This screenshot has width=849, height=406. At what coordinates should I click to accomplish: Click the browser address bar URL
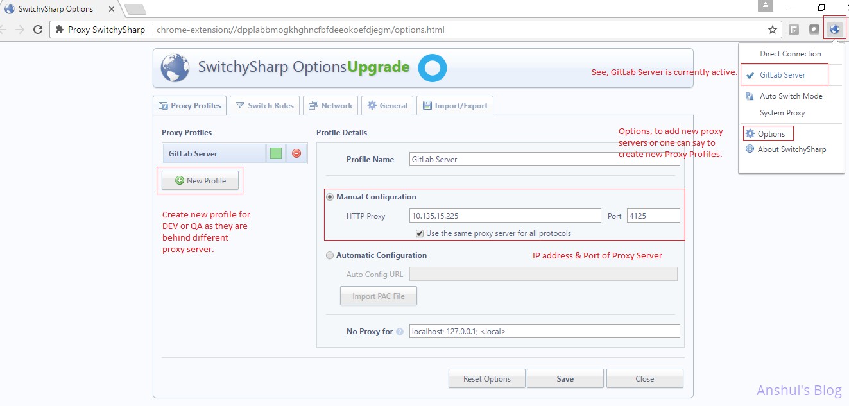coord(300,30)
